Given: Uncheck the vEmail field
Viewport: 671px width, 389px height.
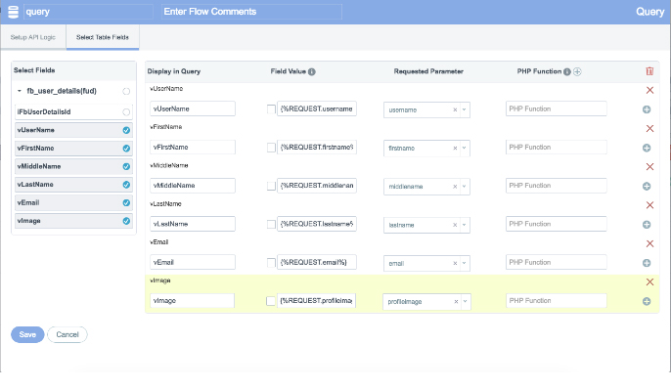Looking at the screenshot, I should coord(126,203).
